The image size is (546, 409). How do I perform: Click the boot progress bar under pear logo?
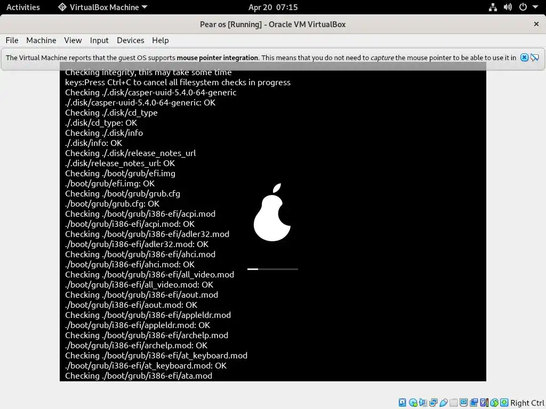pos(272,269)
